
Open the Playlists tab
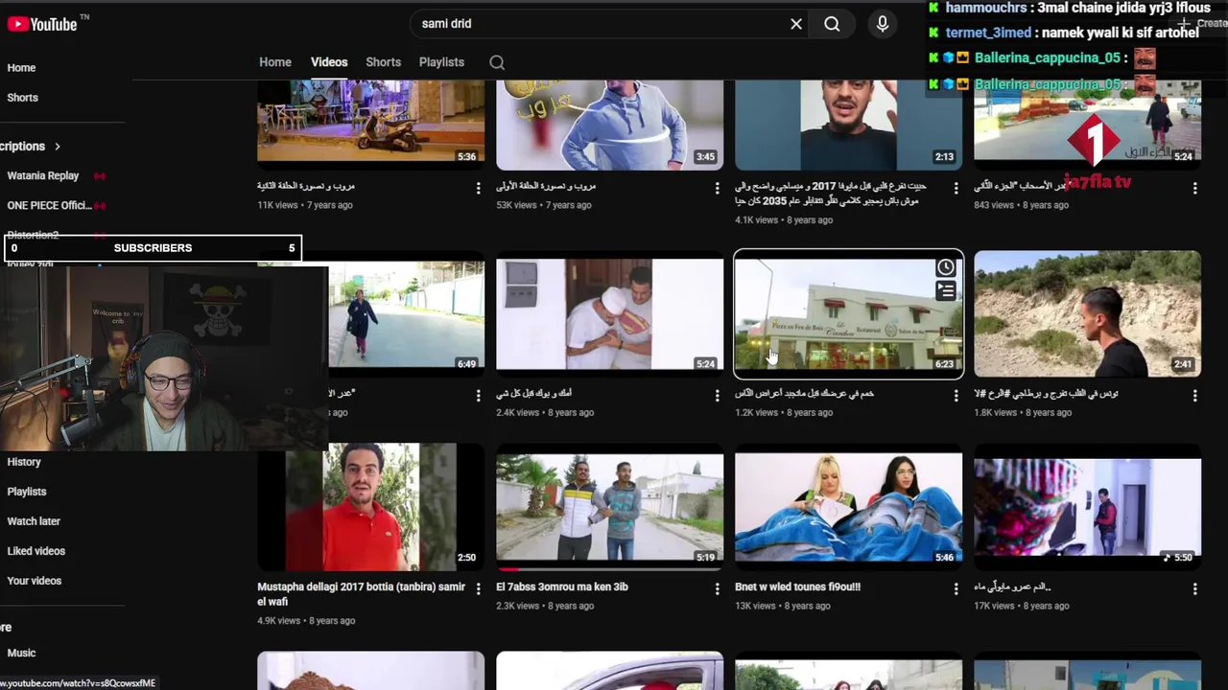click(x=441, y=62)
